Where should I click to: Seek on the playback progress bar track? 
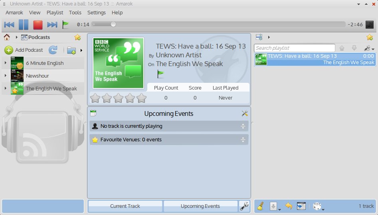(x=218, y=24)
